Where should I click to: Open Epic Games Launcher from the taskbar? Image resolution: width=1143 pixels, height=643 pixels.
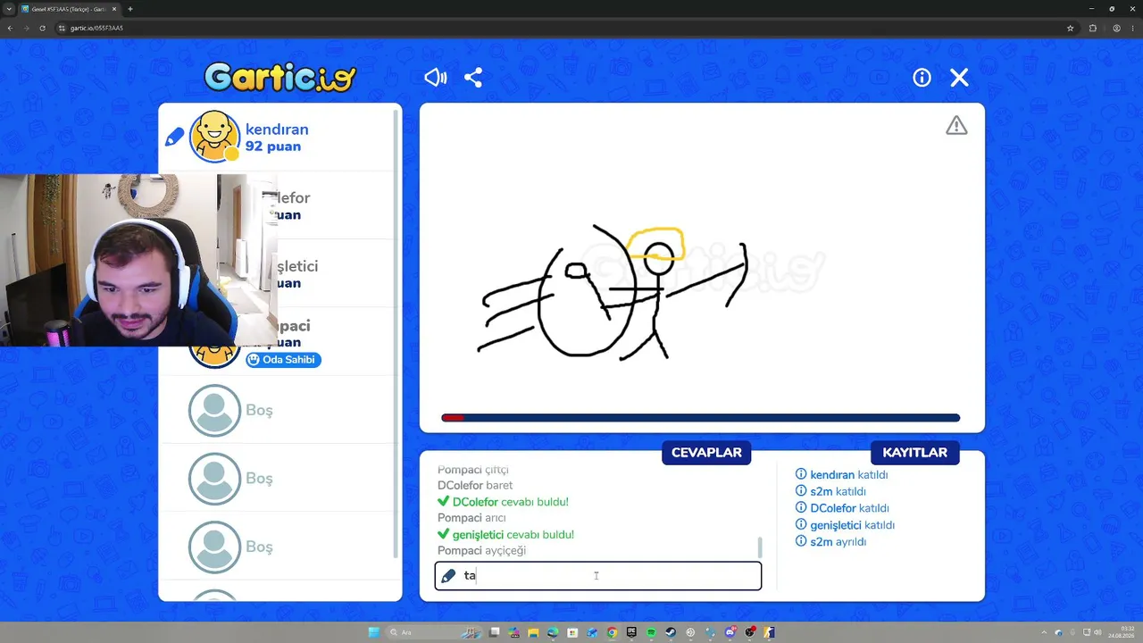tap(631, 632)
